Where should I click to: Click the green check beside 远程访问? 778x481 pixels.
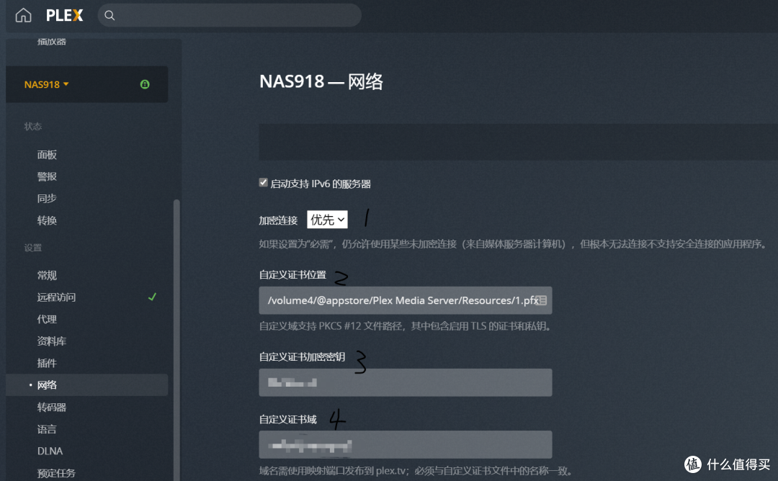click(x=152, y=297)
